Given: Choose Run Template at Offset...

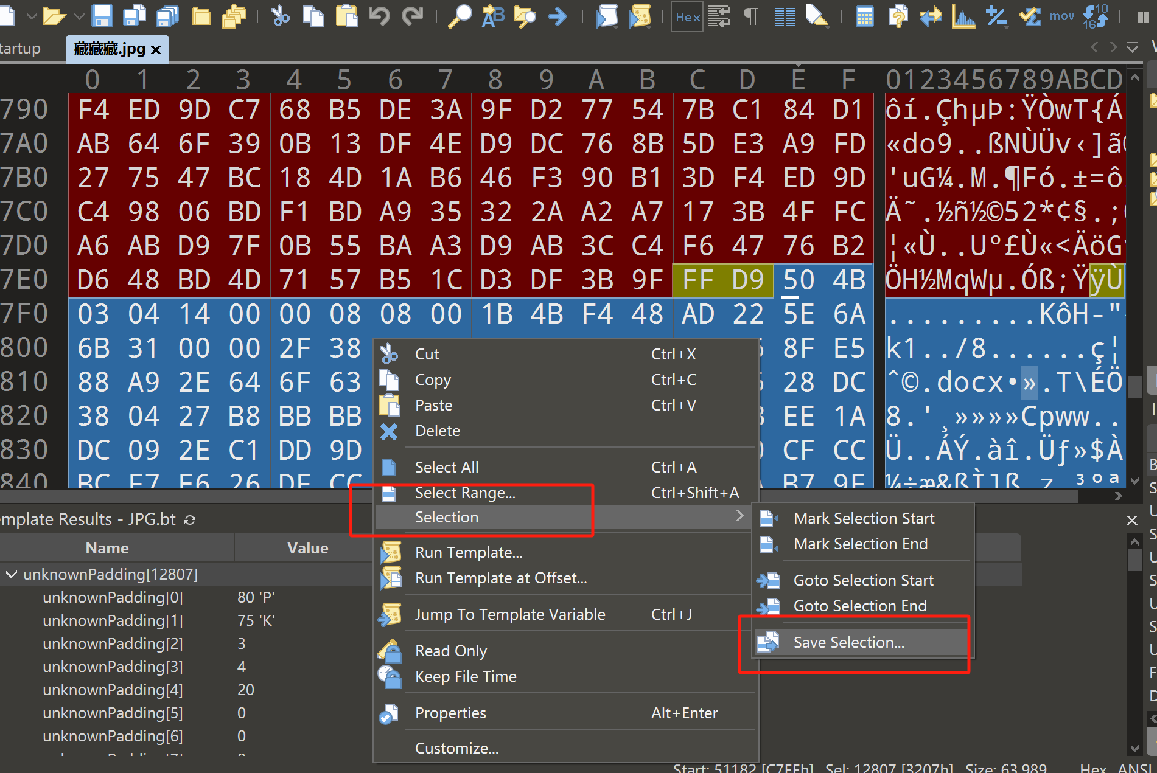Looking at the screenshot, I should pos(566,578).
